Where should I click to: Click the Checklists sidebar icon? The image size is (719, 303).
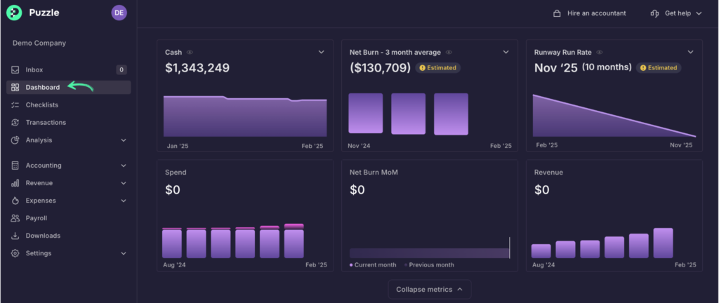pos(15,105)
